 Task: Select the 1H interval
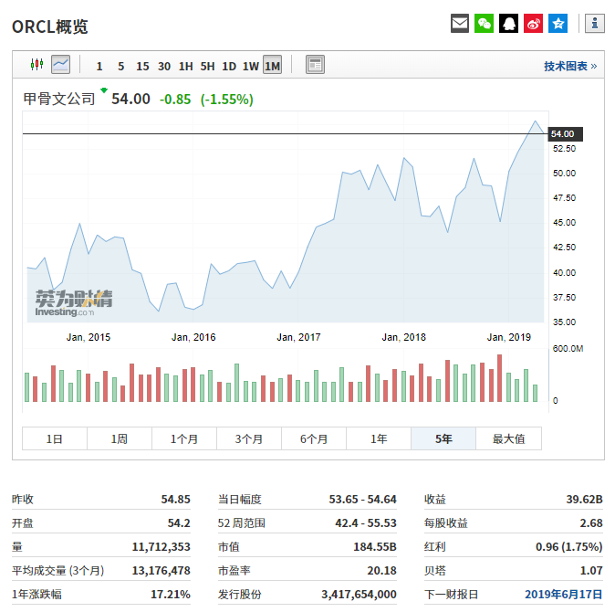(x=185, y=66)
